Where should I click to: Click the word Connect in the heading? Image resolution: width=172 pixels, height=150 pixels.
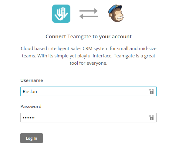coord(56,36)
